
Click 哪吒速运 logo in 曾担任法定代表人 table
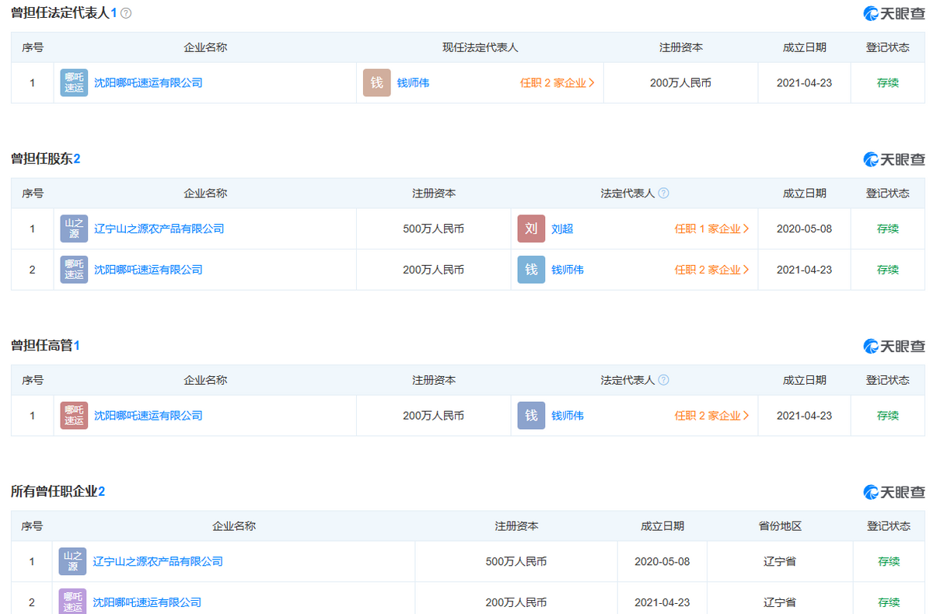coord(74,82)
